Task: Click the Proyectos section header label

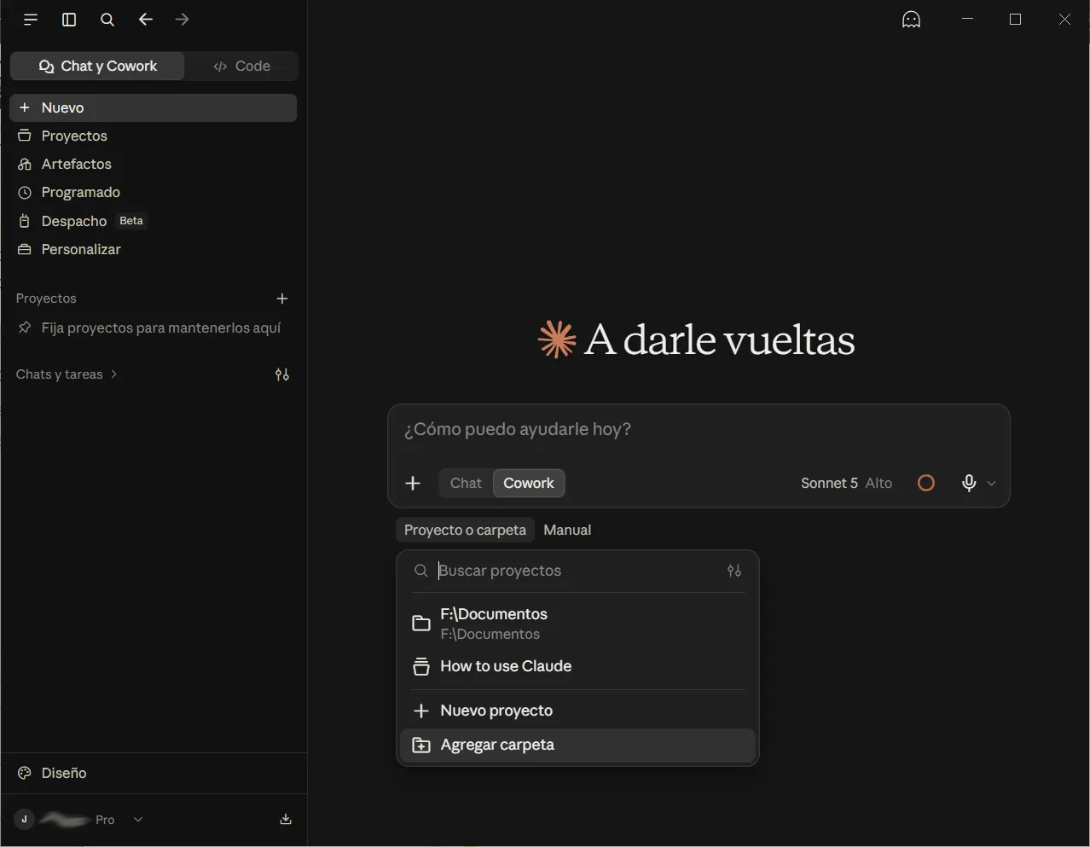Action: [46, 299]
